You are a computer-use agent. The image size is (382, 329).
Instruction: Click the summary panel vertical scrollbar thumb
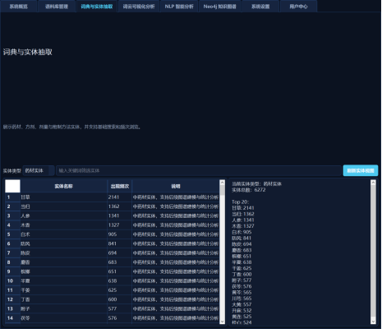click(x=373, y=251)
